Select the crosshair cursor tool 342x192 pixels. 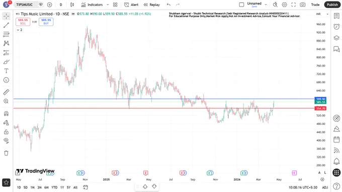[x=7, y=16]
